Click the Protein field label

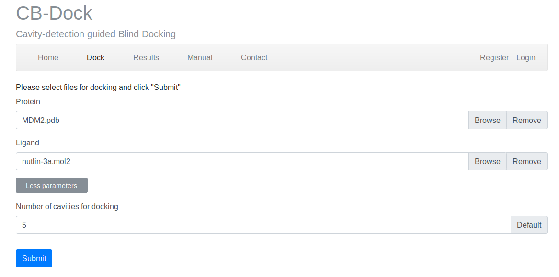[x=28, y=101]
